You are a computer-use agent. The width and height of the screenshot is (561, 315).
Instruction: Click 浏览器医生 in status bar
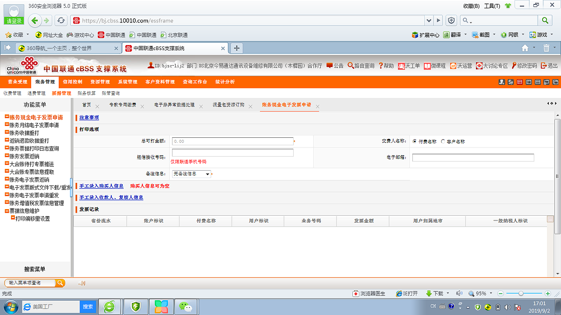369,294
